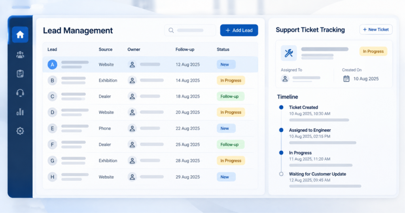Screen dimensions: 405x213
Task: Select lead avatar H
Action: tap(52, 177)
